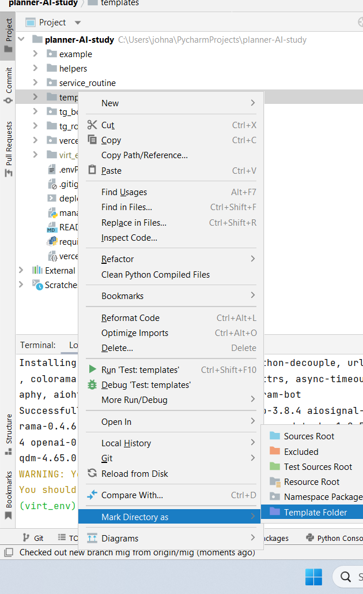Screen dimensions: 363x594
Task: Open the Project view dropdown arrow
Action: (78, 23)
